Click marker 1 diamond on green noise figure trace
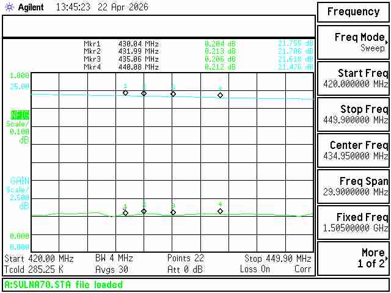Image resolution: width=391 pixels, height=293 pixels. [x=125, y=213]
